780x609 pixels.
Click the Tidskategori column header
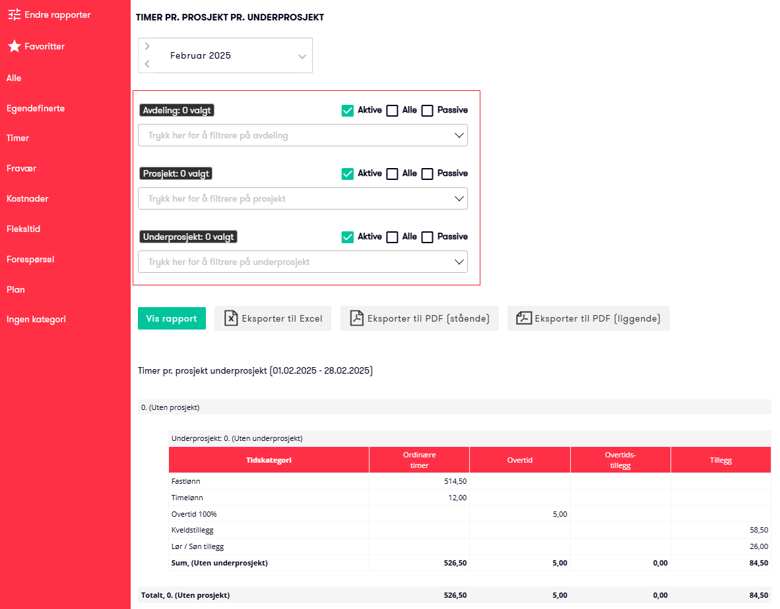[x=269, y=460]
